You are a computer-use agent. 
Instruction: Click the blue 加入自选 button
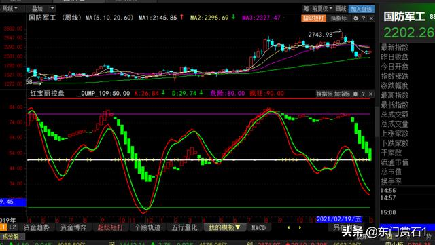[x=361, y=9]
